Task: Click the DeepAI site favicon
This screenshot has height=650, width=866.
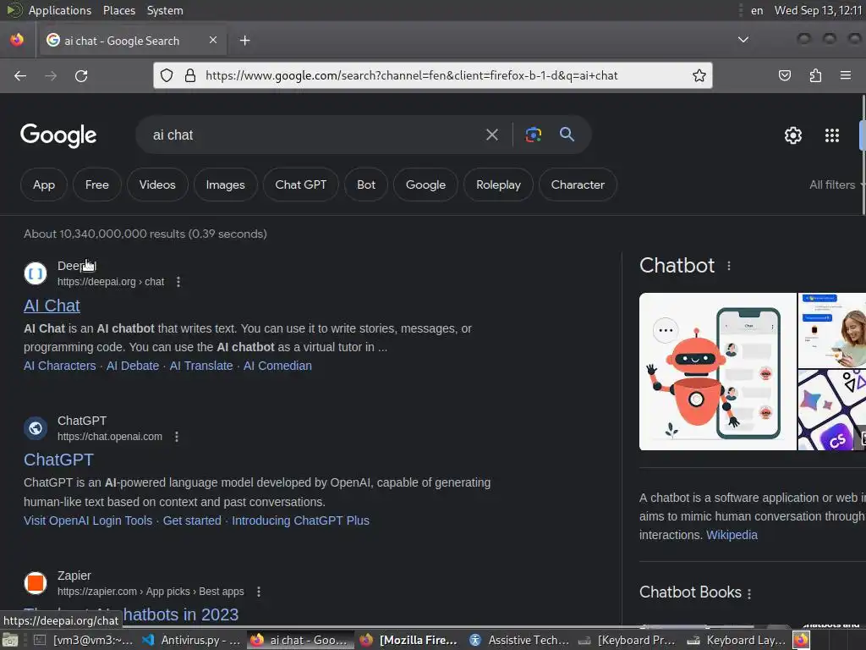Action: tap(36, 273)
